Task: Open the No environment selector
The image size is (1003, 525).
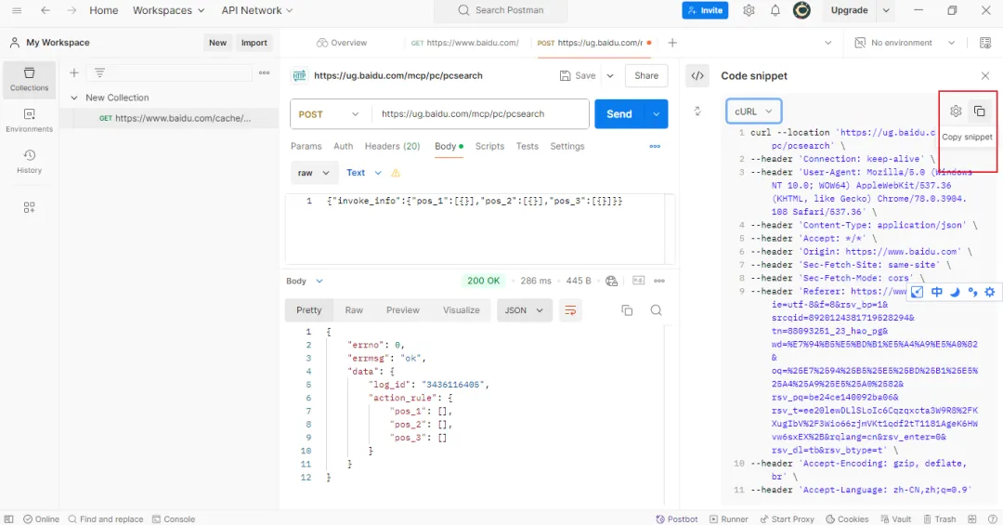Action: coord(905,43)
